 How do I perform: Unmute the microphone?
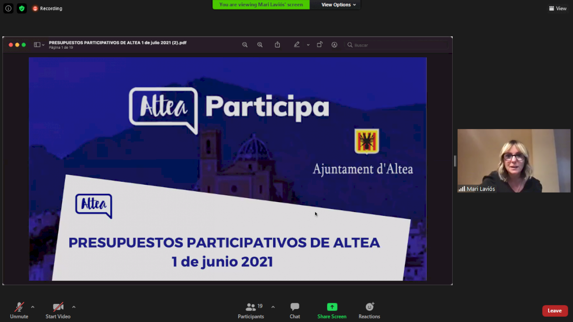click(x=19, y=310)
